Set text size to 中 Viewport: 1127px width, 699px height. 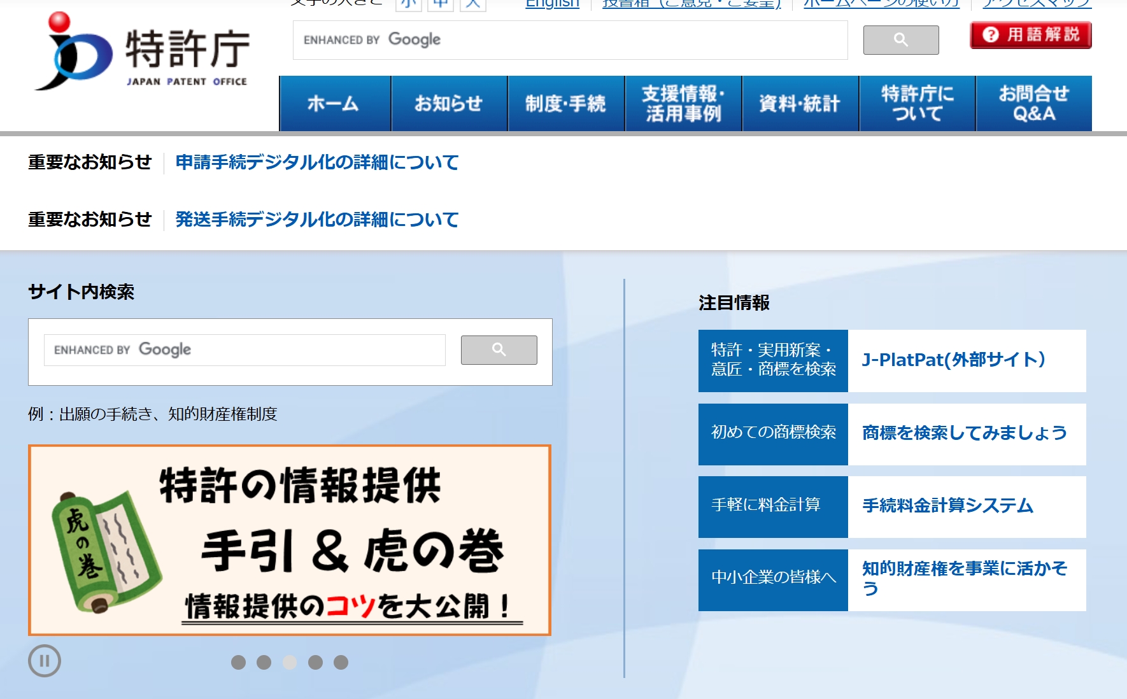tap(440, 4)
